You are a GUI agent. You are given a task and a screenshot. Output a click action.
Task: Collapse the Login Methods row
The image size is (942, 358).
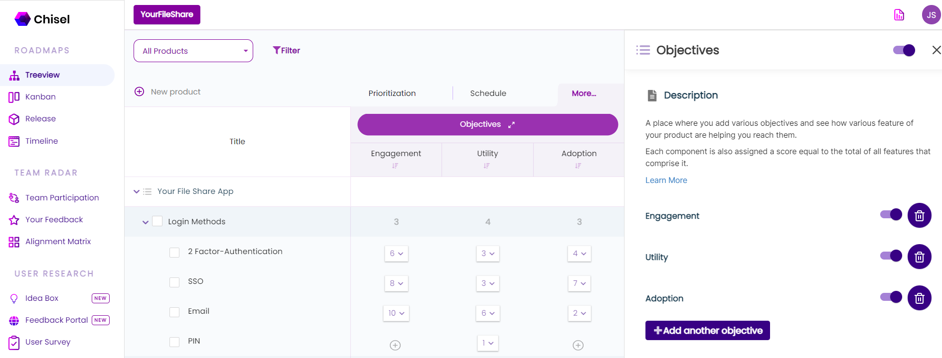pos(146,222)
